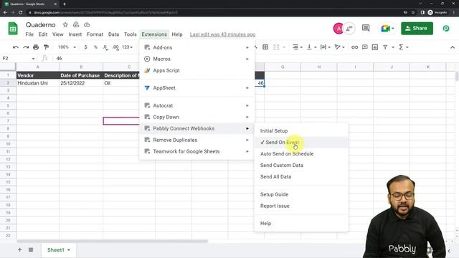Add a new sheet with plus icon
This screenshot has width=459, height=258.
pos(19,250)
